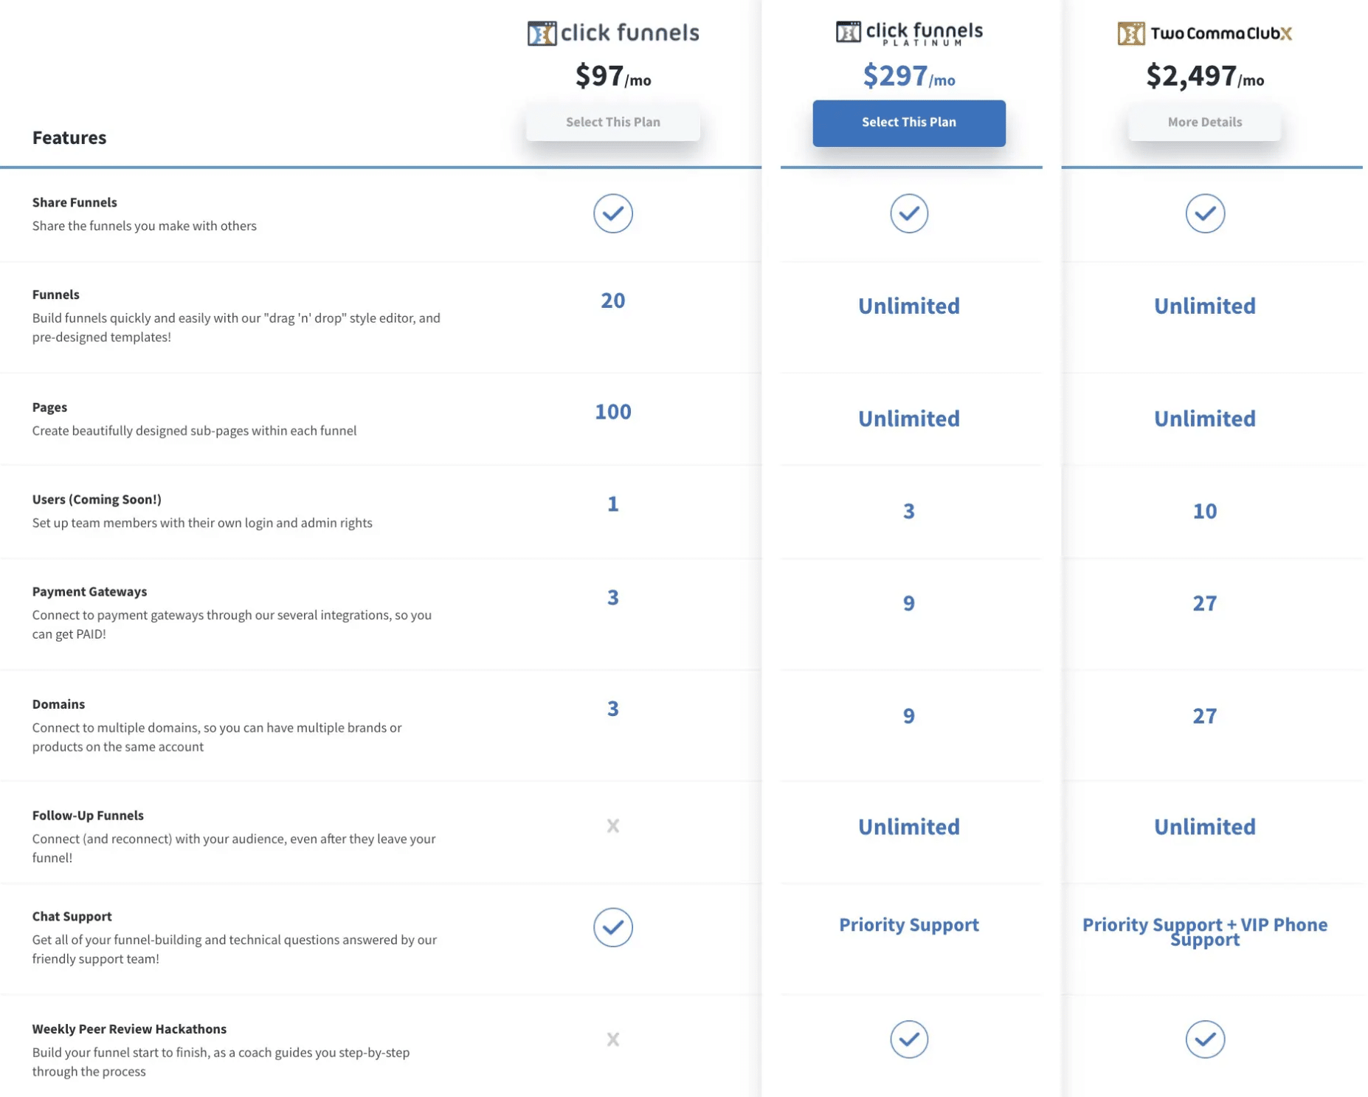Click the Weekly Peer Review Hackathons title

pos(129,1029)
